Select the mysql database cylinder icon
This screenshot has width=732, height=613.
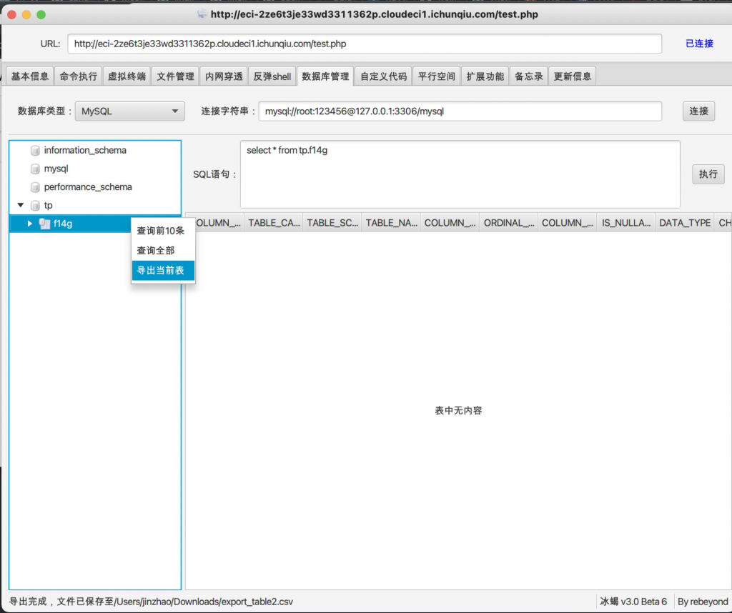point(34,169)
